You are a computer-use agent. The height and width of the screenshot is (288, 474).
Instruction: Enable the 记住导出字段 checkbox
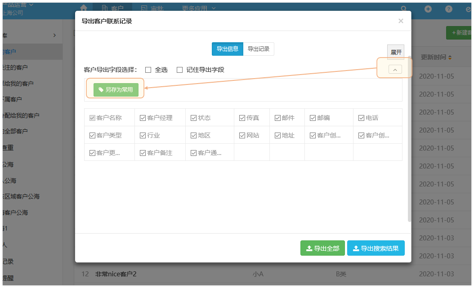179,70
